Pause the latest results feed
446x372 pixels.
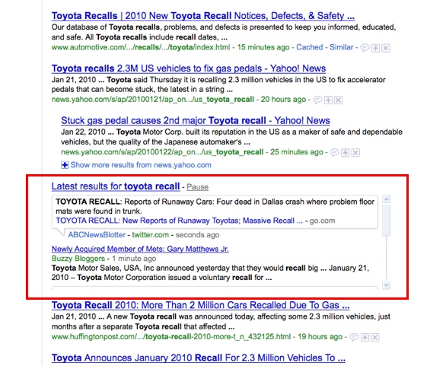click(197, 187)
